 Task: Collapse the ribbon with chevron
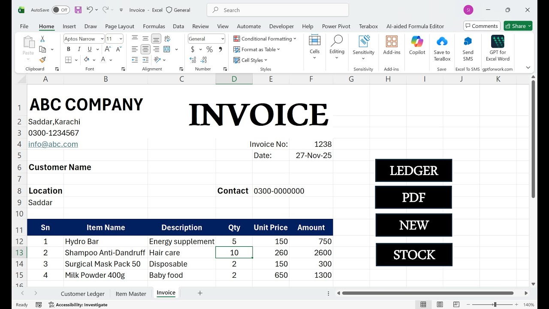coord(528,67)
